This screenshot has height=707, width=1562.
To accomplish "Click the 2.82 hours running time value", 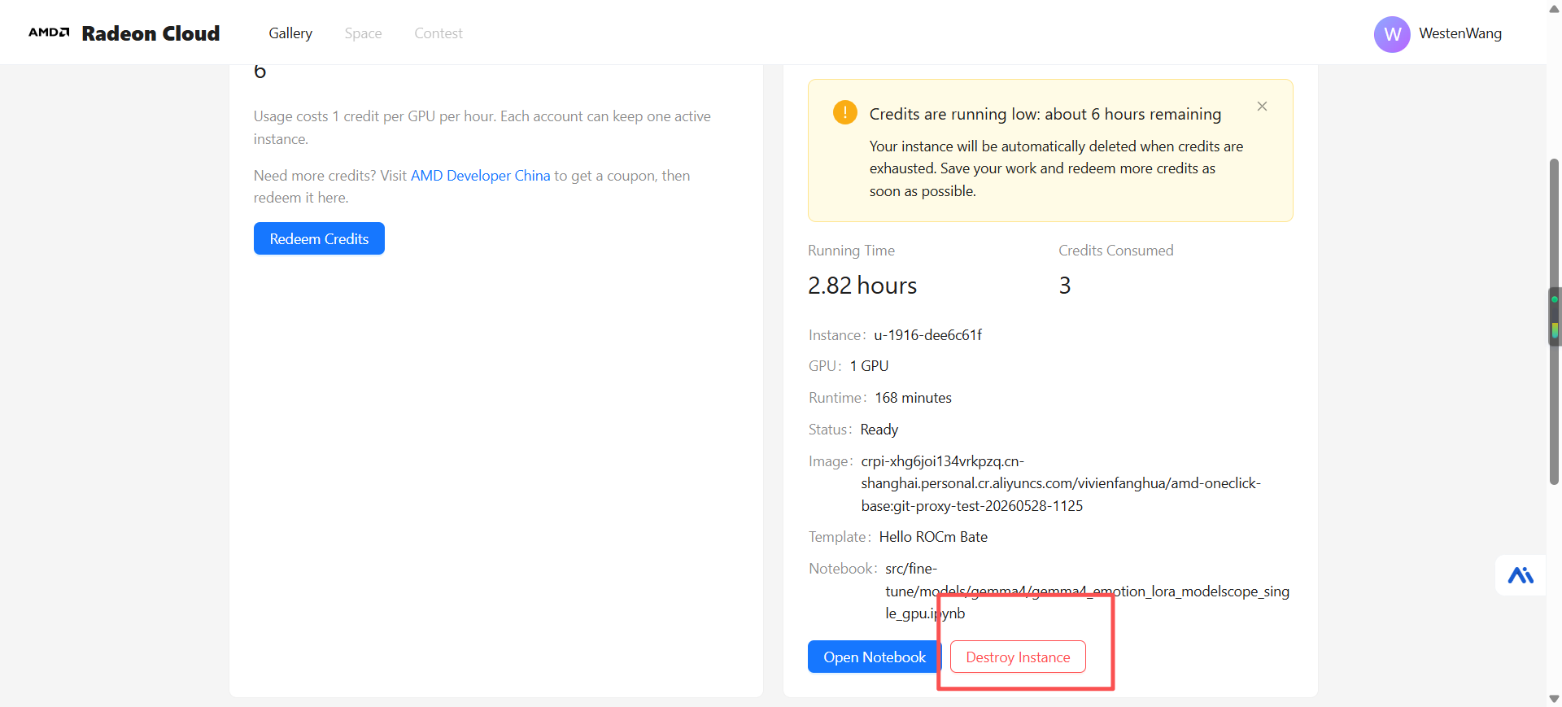I will (862, 286).
